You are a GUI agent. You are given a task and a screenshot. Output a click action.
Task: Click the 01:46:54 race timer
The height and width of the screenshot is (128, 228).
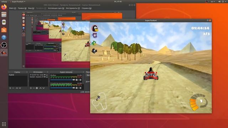tap(200, 28)
